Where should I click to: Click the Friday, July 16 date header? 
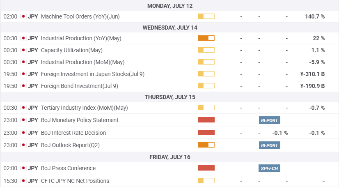(169, 157)
